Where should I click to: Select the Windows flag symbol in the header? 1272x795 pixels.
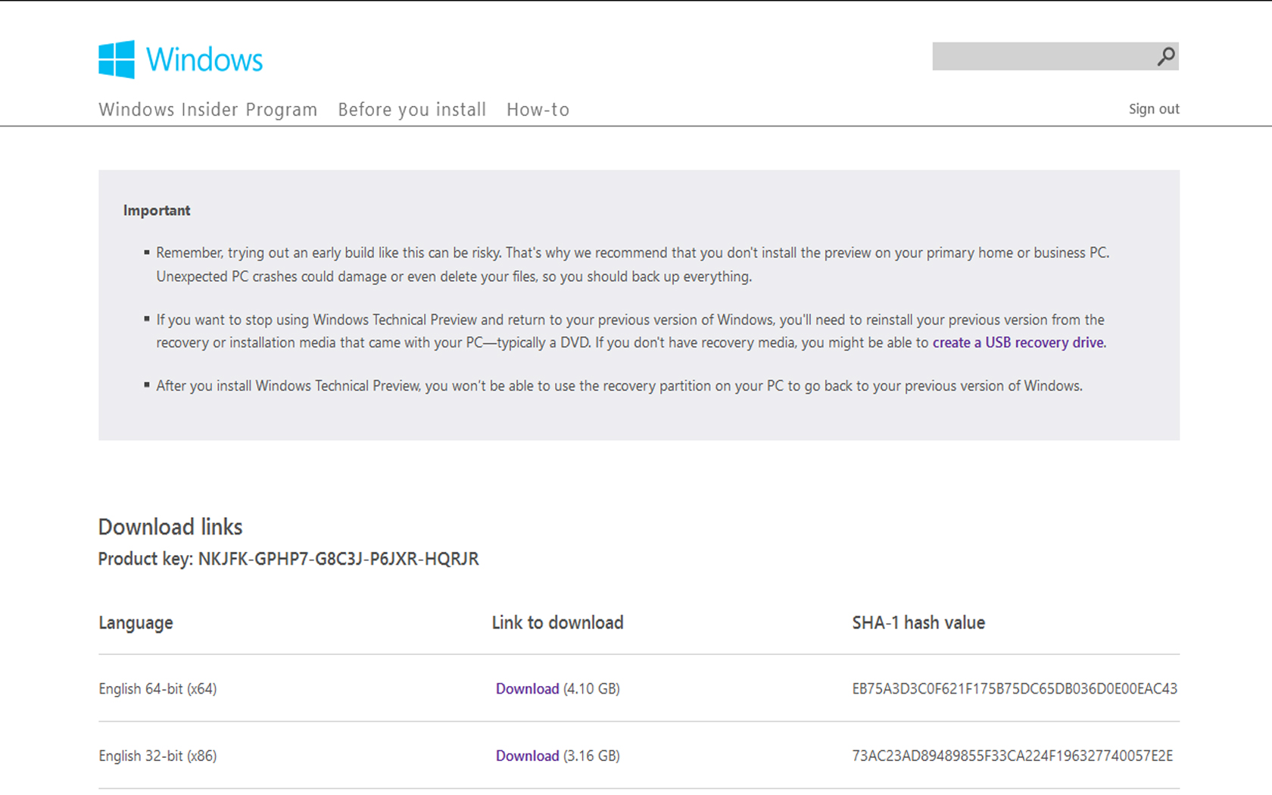click(116, 59)
